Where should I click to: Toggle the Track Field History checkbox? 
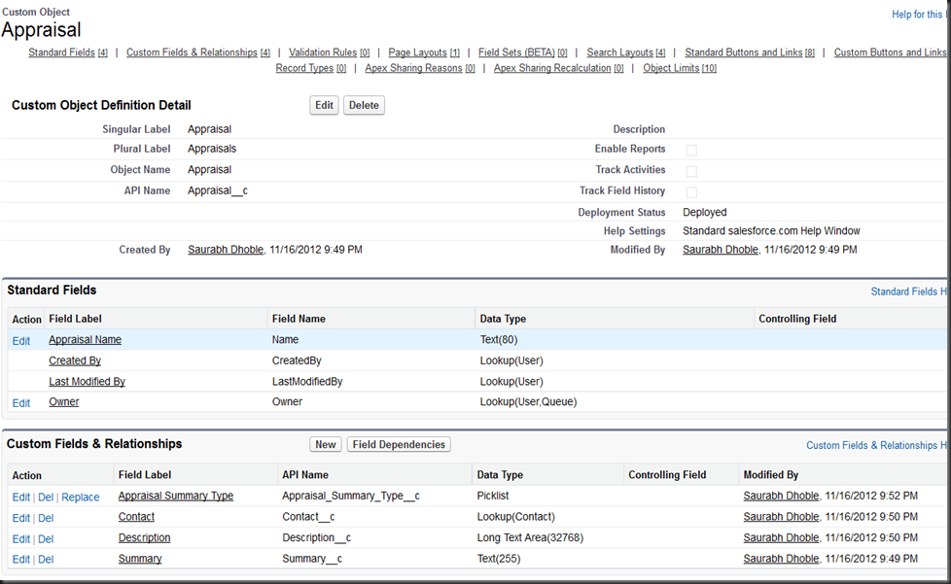click(691, 192)
